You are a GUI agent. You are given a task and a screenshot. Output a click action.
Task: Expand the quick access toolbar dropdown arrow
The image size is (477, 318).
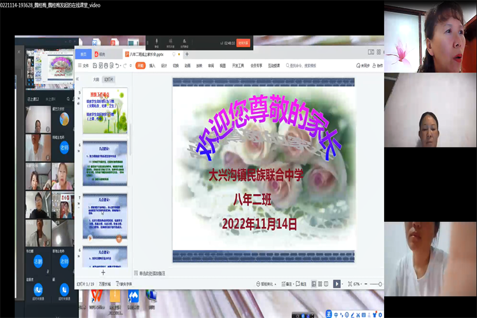(x=131, y=66)
